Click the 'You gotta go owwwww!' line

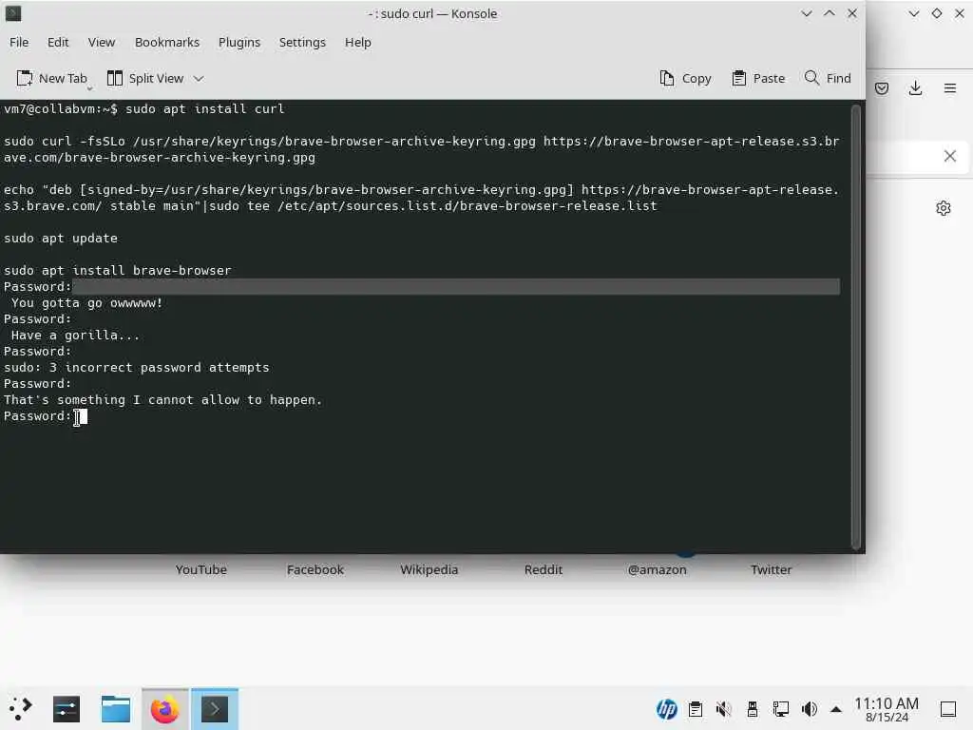(86, 303)
